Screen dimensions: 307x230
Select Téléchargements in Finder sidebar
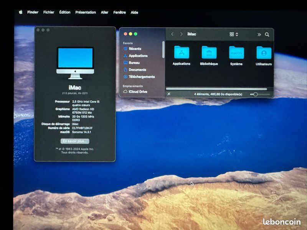tap(139, 77)
